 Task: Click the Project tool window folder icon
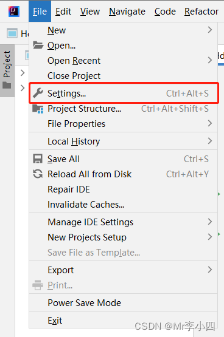(x=7, y=85)
